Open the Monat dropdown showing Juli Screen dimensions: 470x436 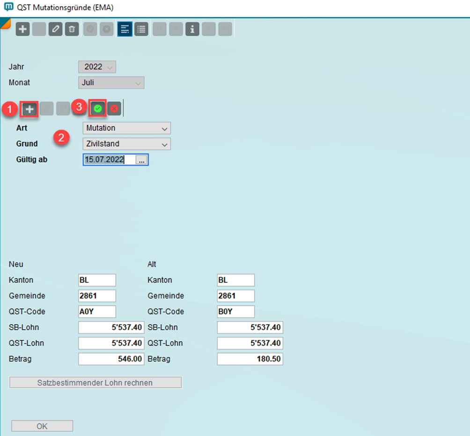coord(111,83)
